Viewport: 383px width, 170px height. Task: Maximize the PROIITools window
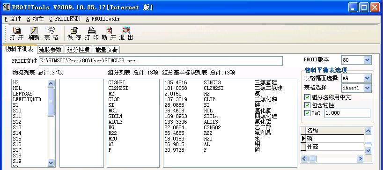click(364, 7)
